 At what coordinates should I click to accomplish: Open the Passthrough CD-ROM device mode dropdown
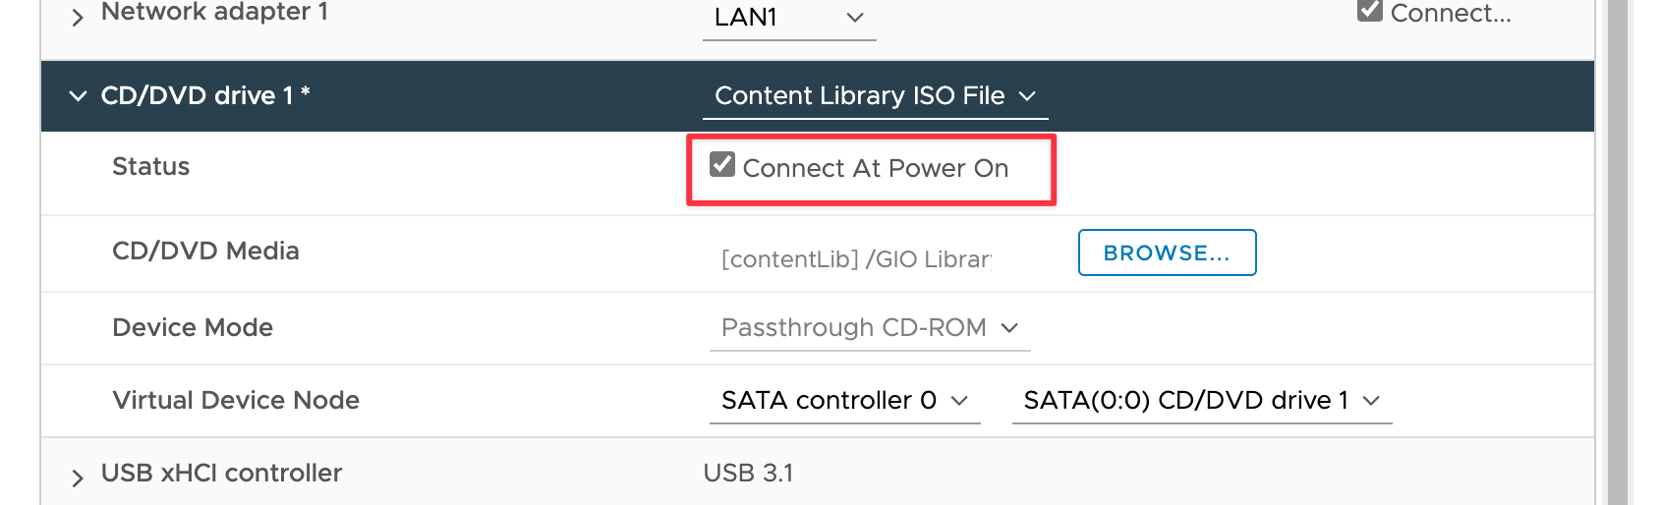pos(870,328)
